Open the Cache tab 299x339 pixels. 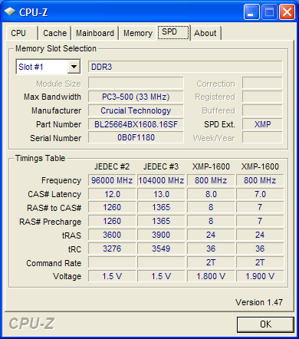(54, 33)
